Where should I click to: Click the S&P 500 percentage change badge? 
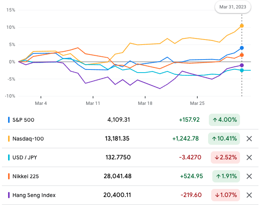point(224,120)
